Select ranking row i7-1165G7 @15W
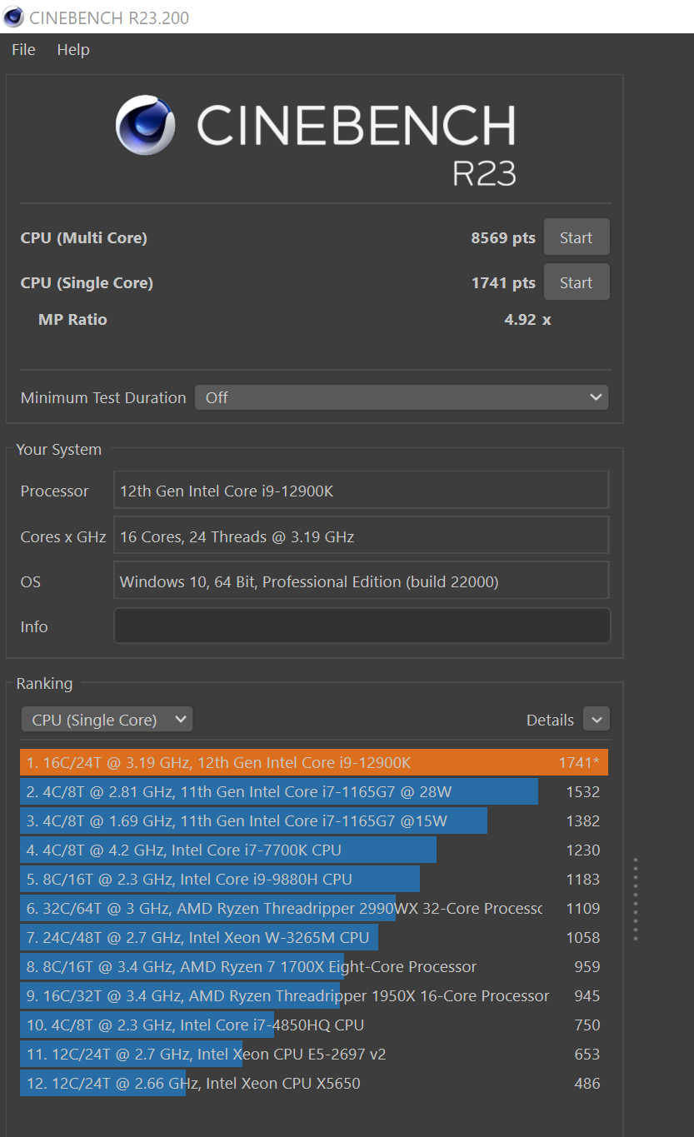The image size is (694, 1137). point(314,820)
